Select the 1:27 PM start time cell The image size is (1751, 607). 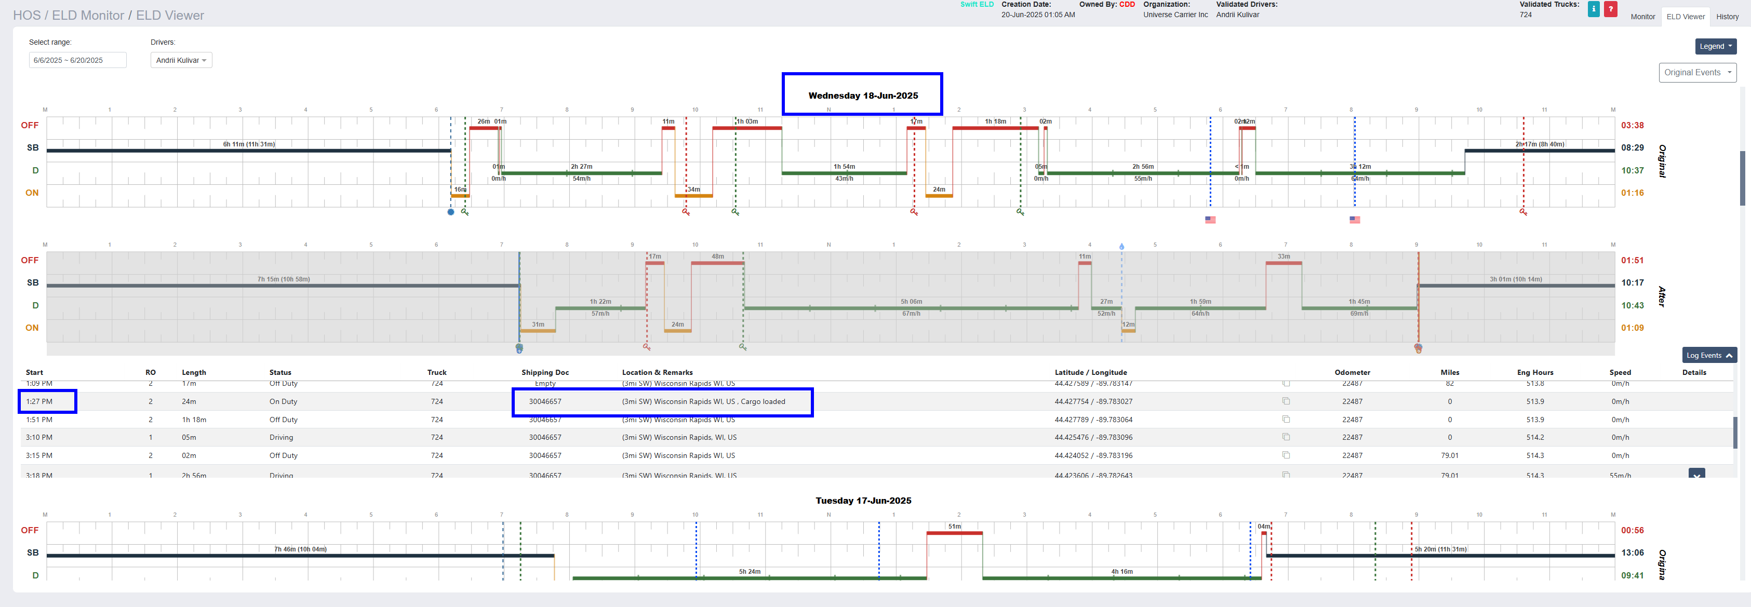(39, 402)
